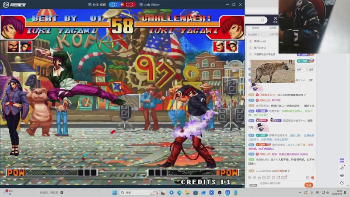The image size is (350, 197).
Task: Click the search magnifier in the top search box
Action: 262,20
